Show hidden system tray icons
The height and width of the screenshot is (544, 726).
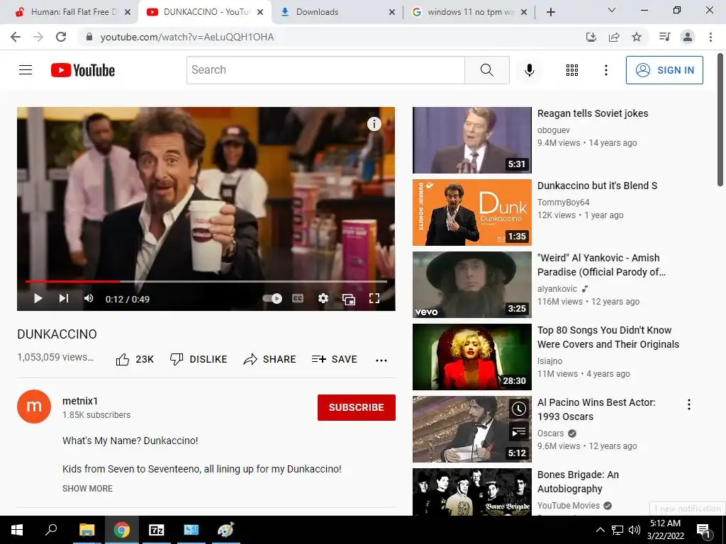point(600,530)
